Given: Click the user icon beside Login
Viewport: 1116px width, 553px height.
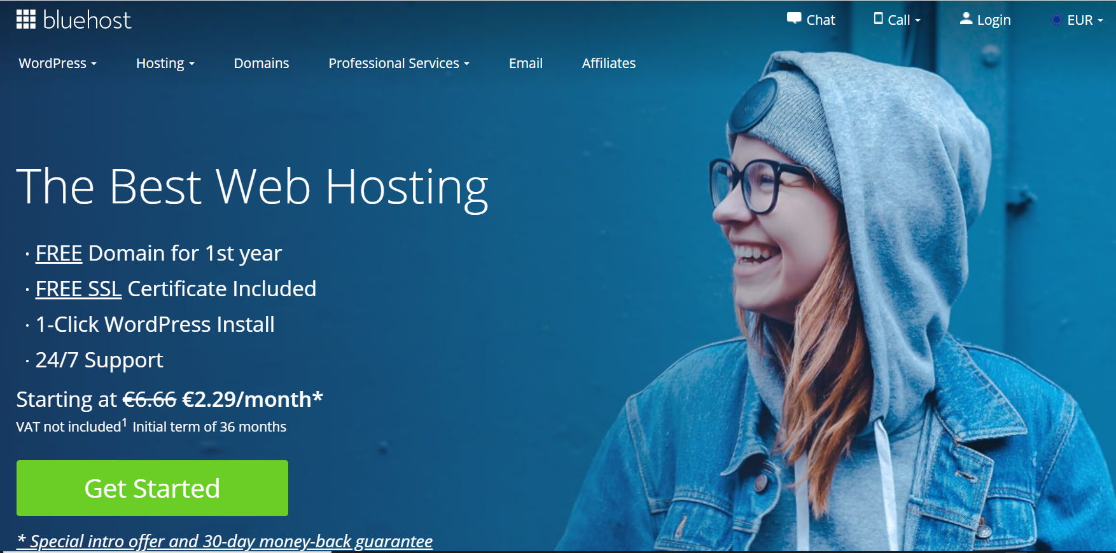Looking at the screenshot, I should [x=966, y=18].
